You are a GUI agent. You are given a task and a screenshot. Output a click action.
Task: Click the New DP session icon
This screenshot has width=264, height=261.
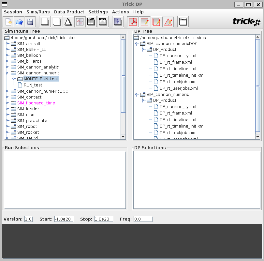pyautogui.click(x=8, y=22)
